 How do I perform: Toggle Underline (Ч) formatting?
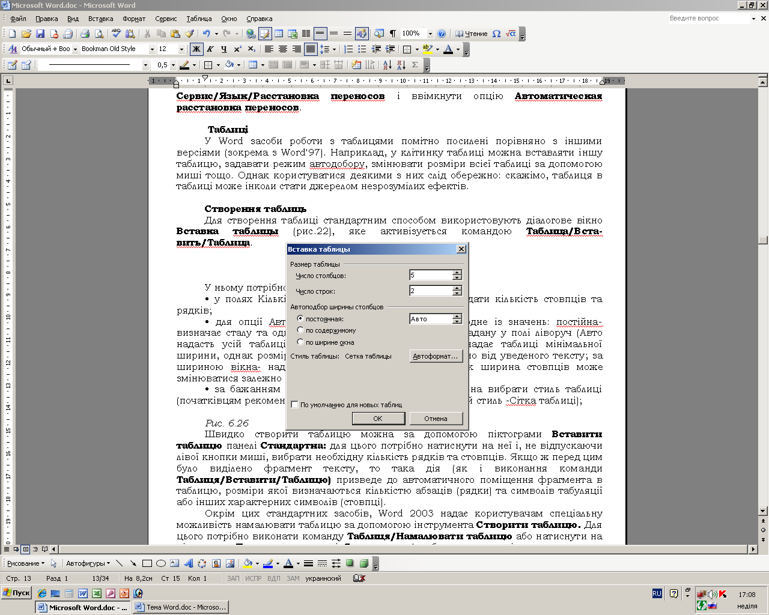click(223, 49)
